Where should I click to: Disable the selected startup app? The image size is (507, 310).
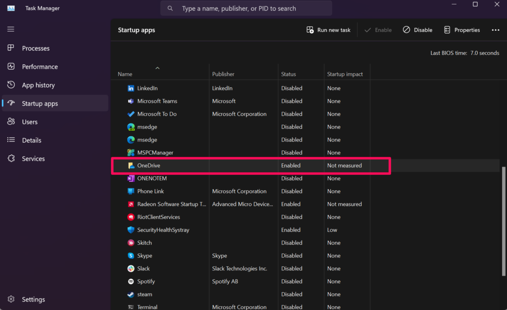pos(417,30)
